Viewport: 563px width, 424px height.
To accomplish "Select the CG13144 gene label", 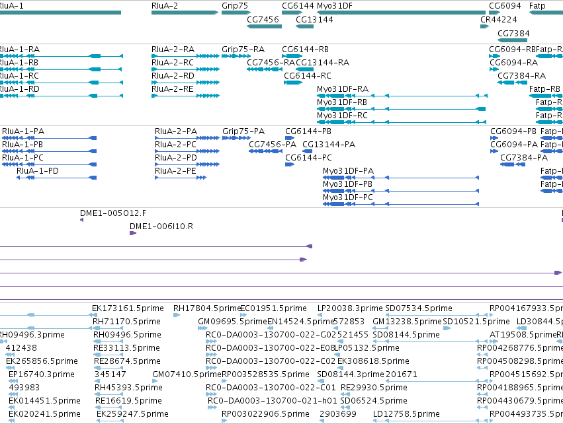I will pos(314,19).
